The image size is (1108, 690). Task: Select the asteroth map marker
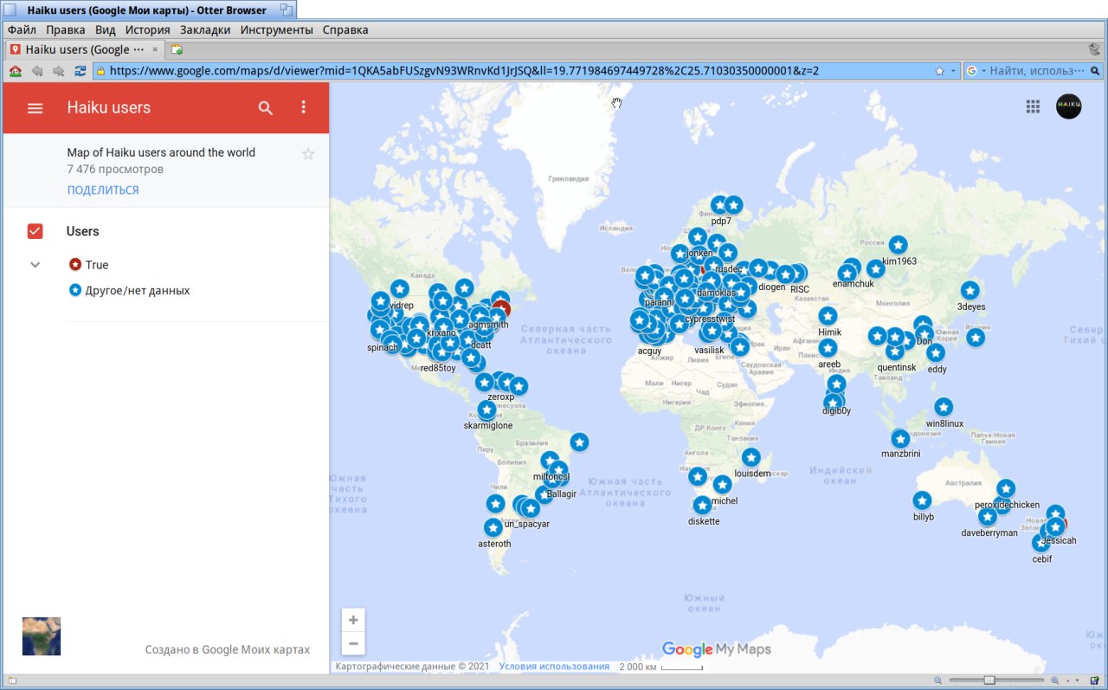493,527
